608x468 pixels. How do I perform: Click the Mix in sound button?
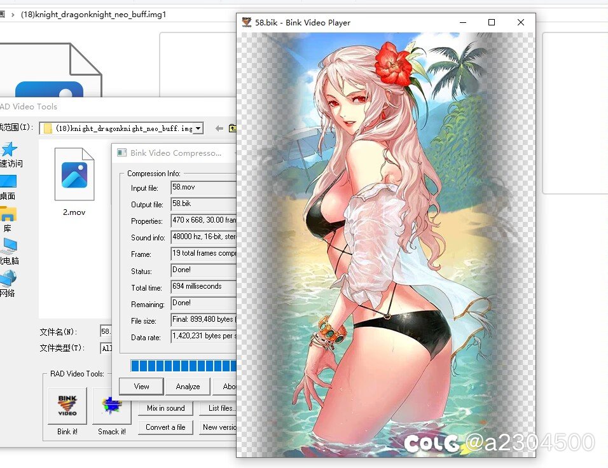165,408
